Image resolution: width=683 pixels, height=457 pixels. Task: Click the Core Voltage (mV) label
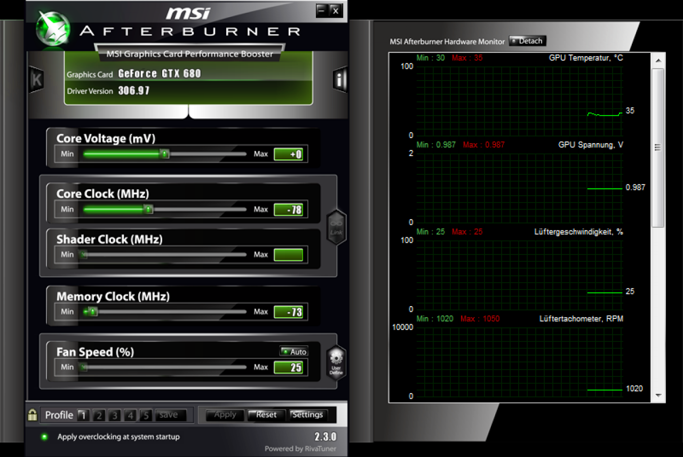tap(106, 139)
